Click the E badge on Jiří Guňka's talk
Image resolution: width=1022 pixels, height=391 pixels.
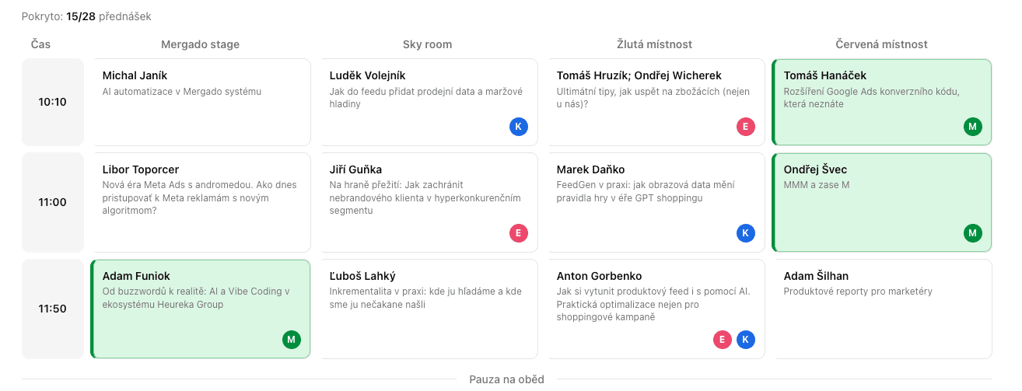[x=519, y=233]
